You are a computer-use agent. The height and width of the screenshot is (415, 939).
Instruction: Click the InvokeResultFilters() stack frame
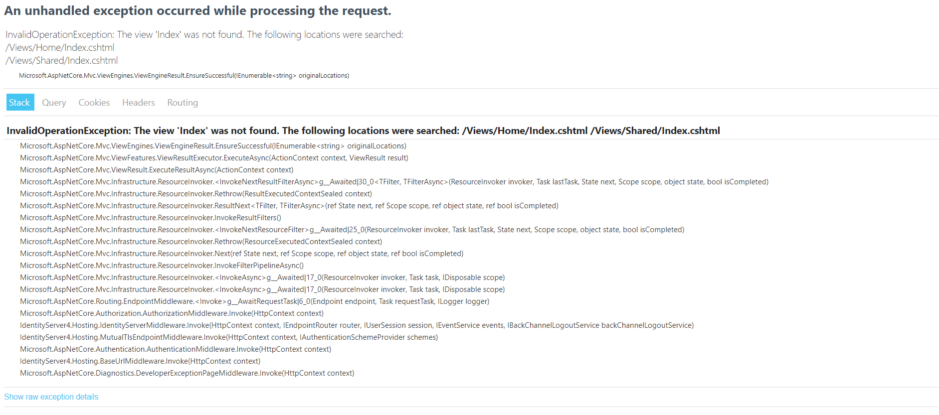click(151, 218)
